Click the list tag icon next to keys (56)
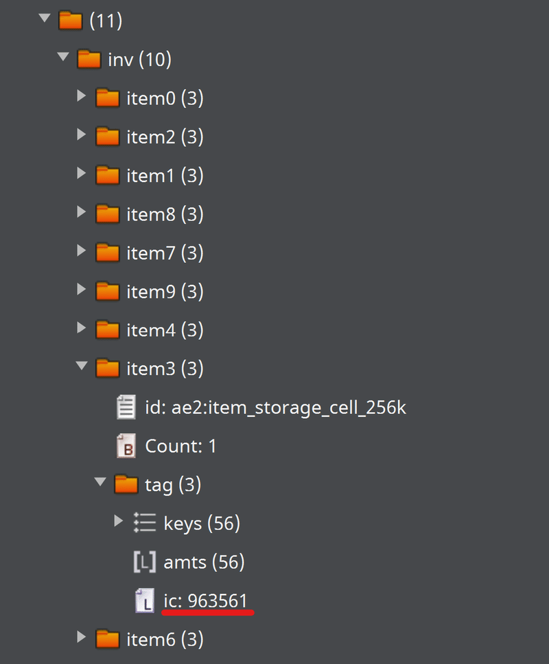Viewport: 549px width, 664px height. [x=145, y=523]
